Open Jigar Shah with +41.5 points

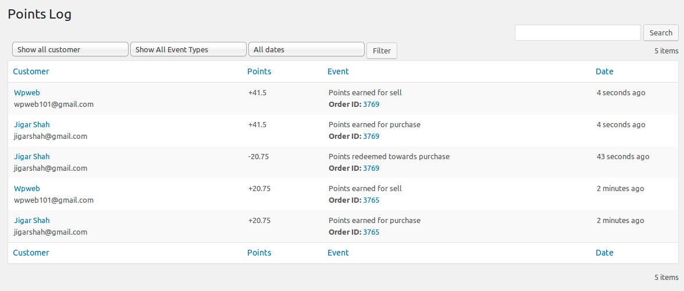pos(31,124)
